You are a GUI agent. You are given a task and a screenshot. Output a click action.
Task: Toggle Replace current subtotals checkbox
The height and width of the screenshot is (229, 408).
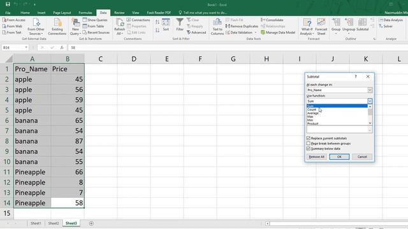pyautogui.click(x=309, y=139)
